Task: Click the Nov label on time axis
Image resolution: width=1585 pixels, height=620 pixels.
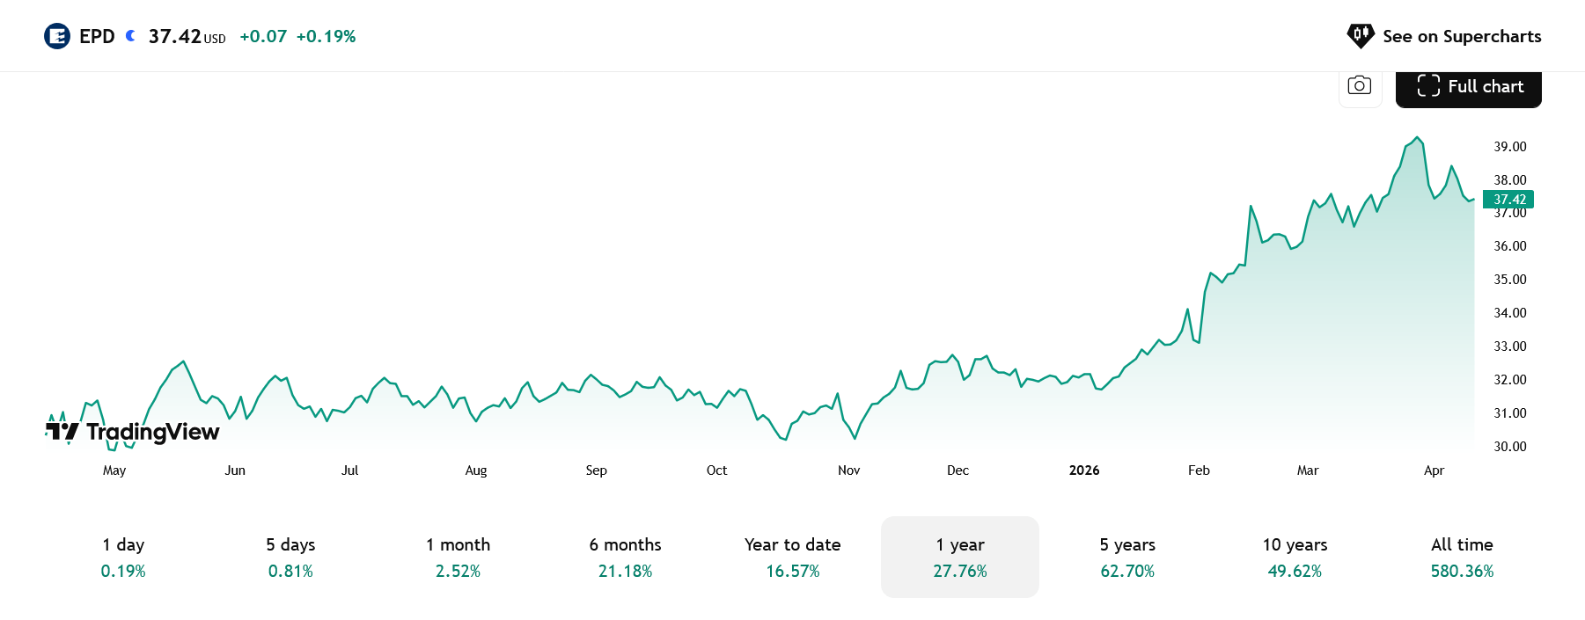Action: pos(848,470)
